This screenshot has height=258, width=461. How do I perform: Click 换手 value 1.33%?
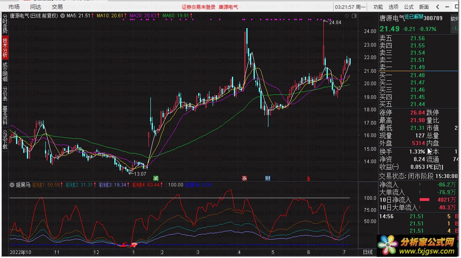417,152
